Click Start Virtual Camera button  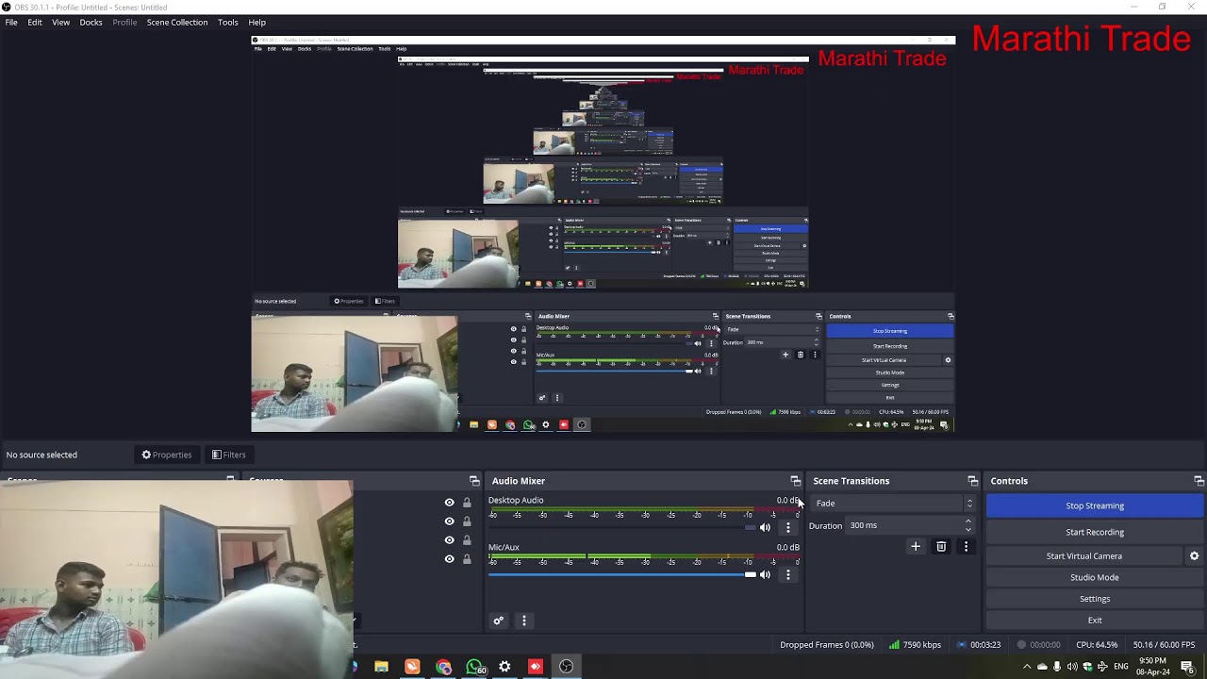1084,555
